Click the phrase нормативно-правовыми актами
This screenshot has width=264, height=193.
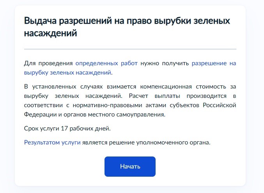point(119,105)
